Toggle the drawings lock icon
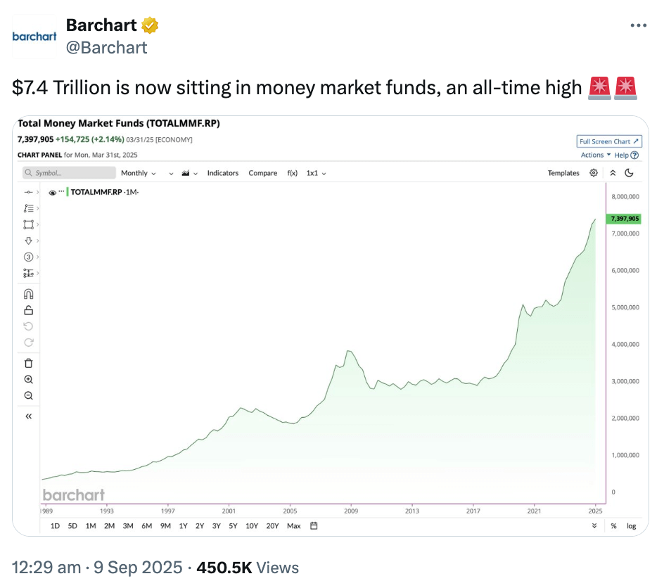This screenshot has width=664, height=588. coord(29,310)
